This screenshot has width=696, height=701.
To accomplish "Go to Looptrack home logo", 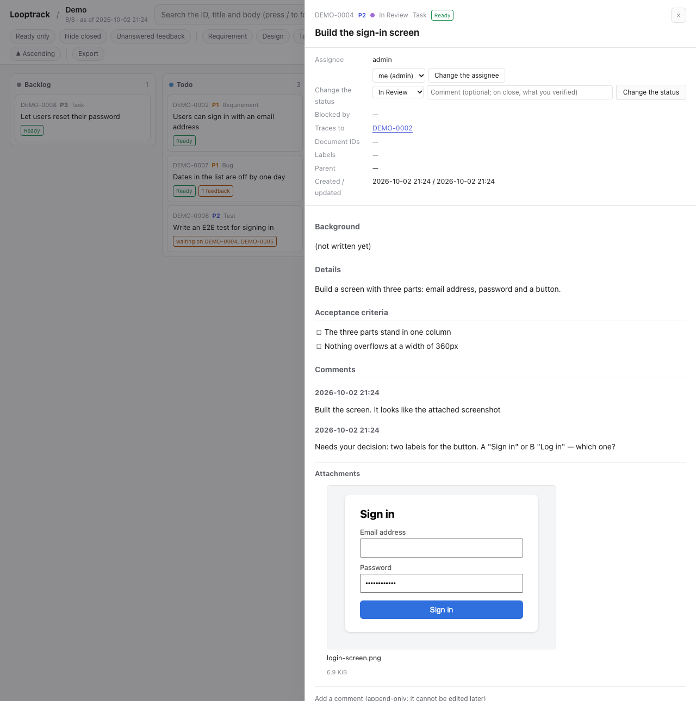I will [x=30, y=15].
